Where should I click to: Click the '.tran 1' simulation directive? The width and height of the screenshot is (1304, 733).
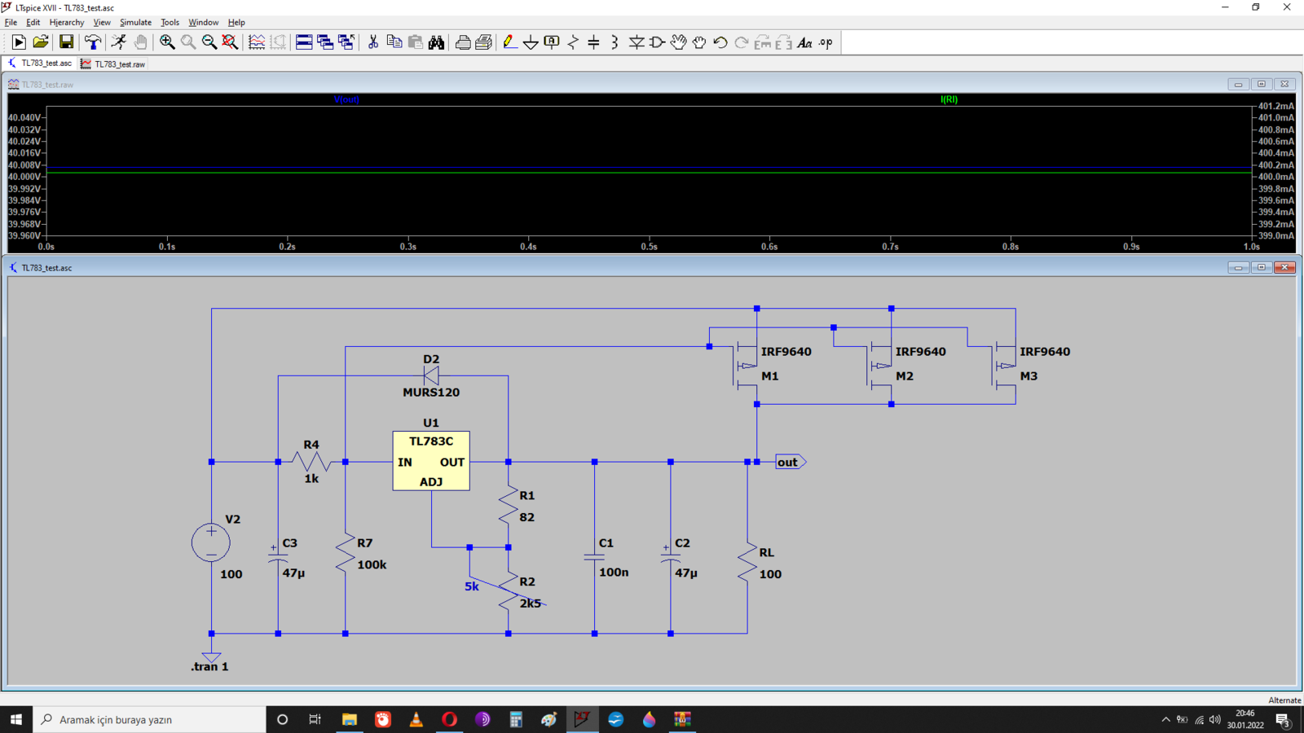pos(209,666)
